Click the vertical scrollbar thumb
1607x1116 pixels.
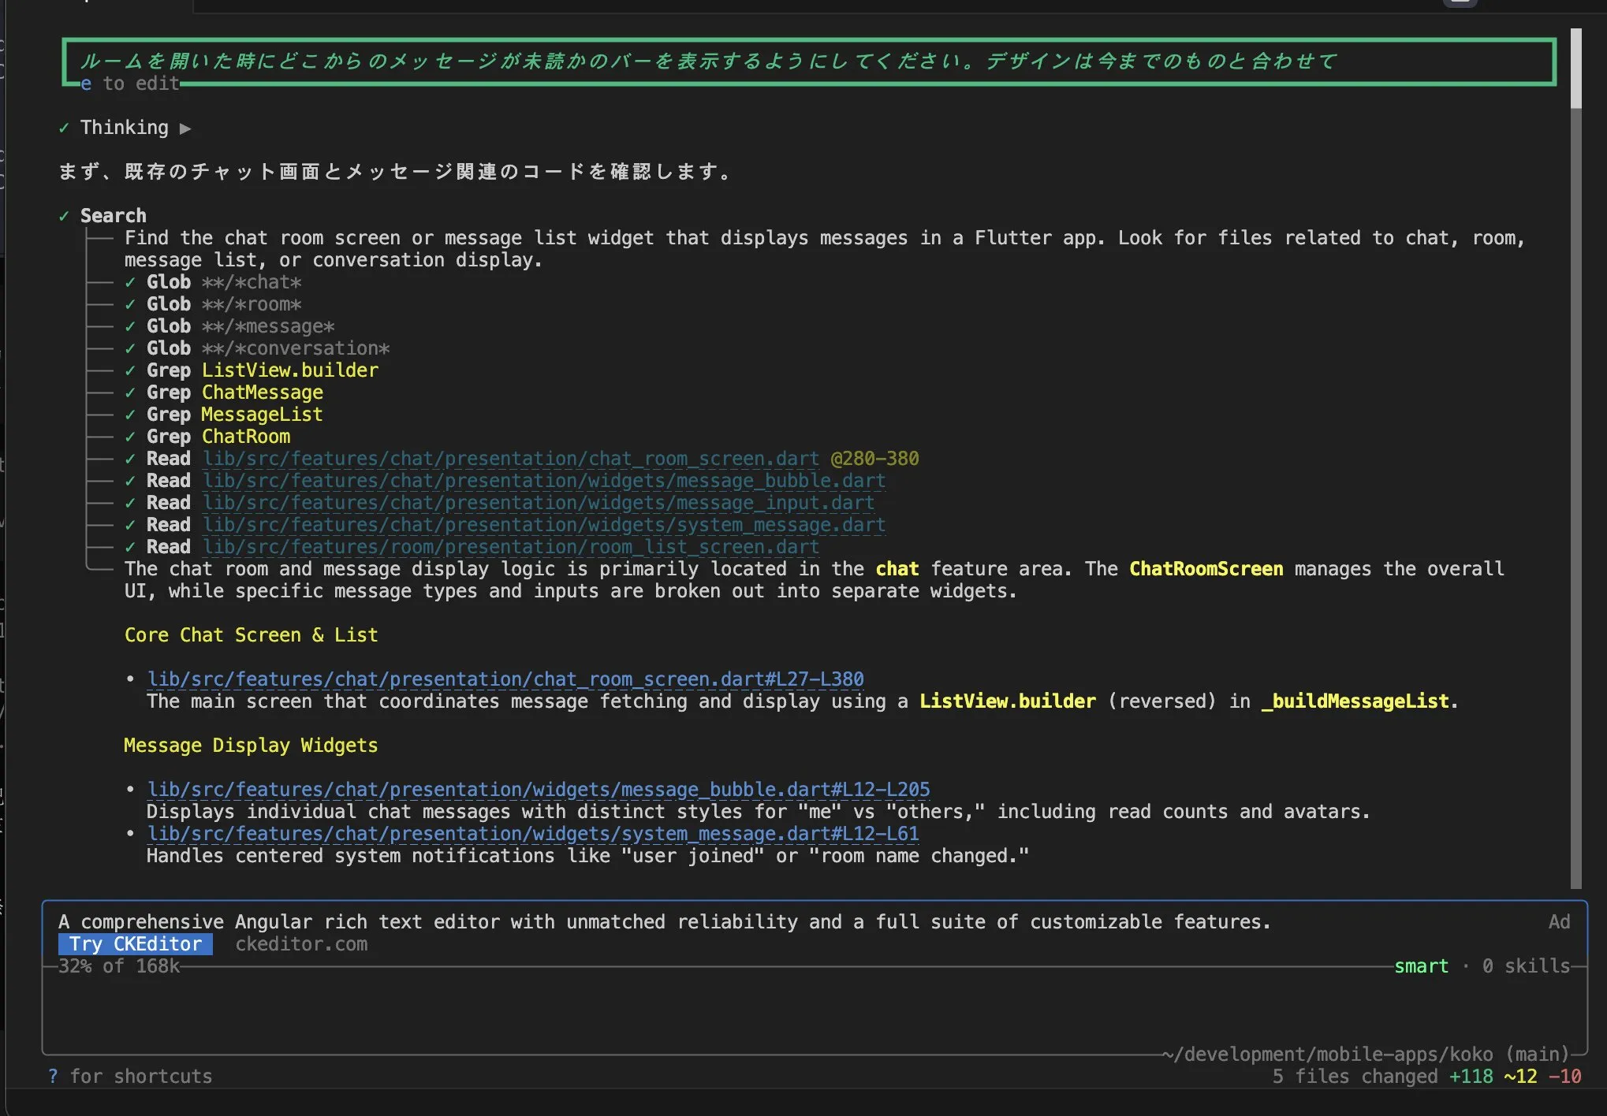[1575, 69]
